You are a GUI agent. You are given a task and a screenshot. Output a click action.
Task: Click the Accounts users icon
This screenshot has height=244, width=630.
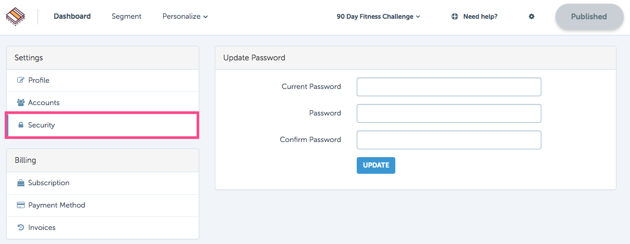tap(21, 102)
